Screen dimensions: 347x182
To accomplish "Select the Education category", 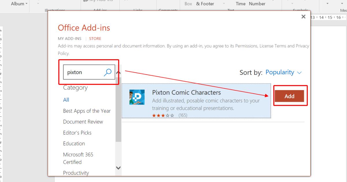I will coord(74,144).
